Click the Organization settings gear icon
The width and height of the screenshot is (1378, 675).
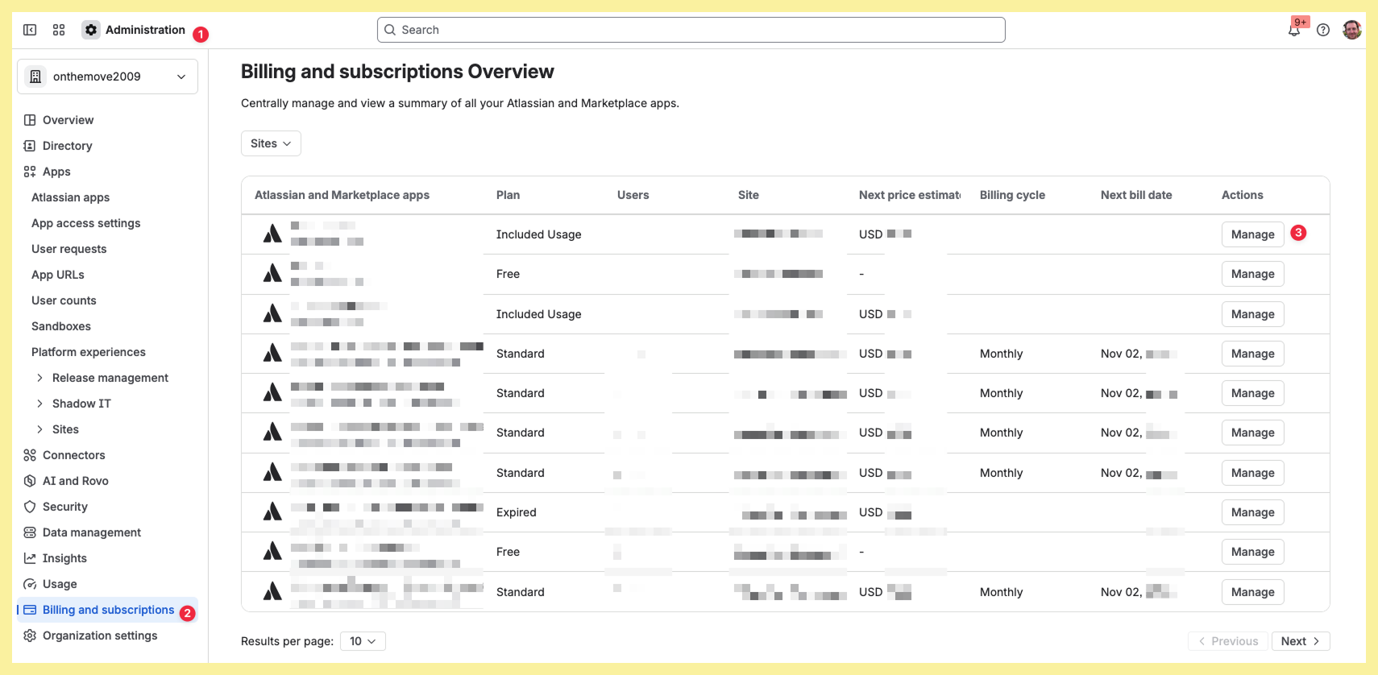[x=30, y=636]
